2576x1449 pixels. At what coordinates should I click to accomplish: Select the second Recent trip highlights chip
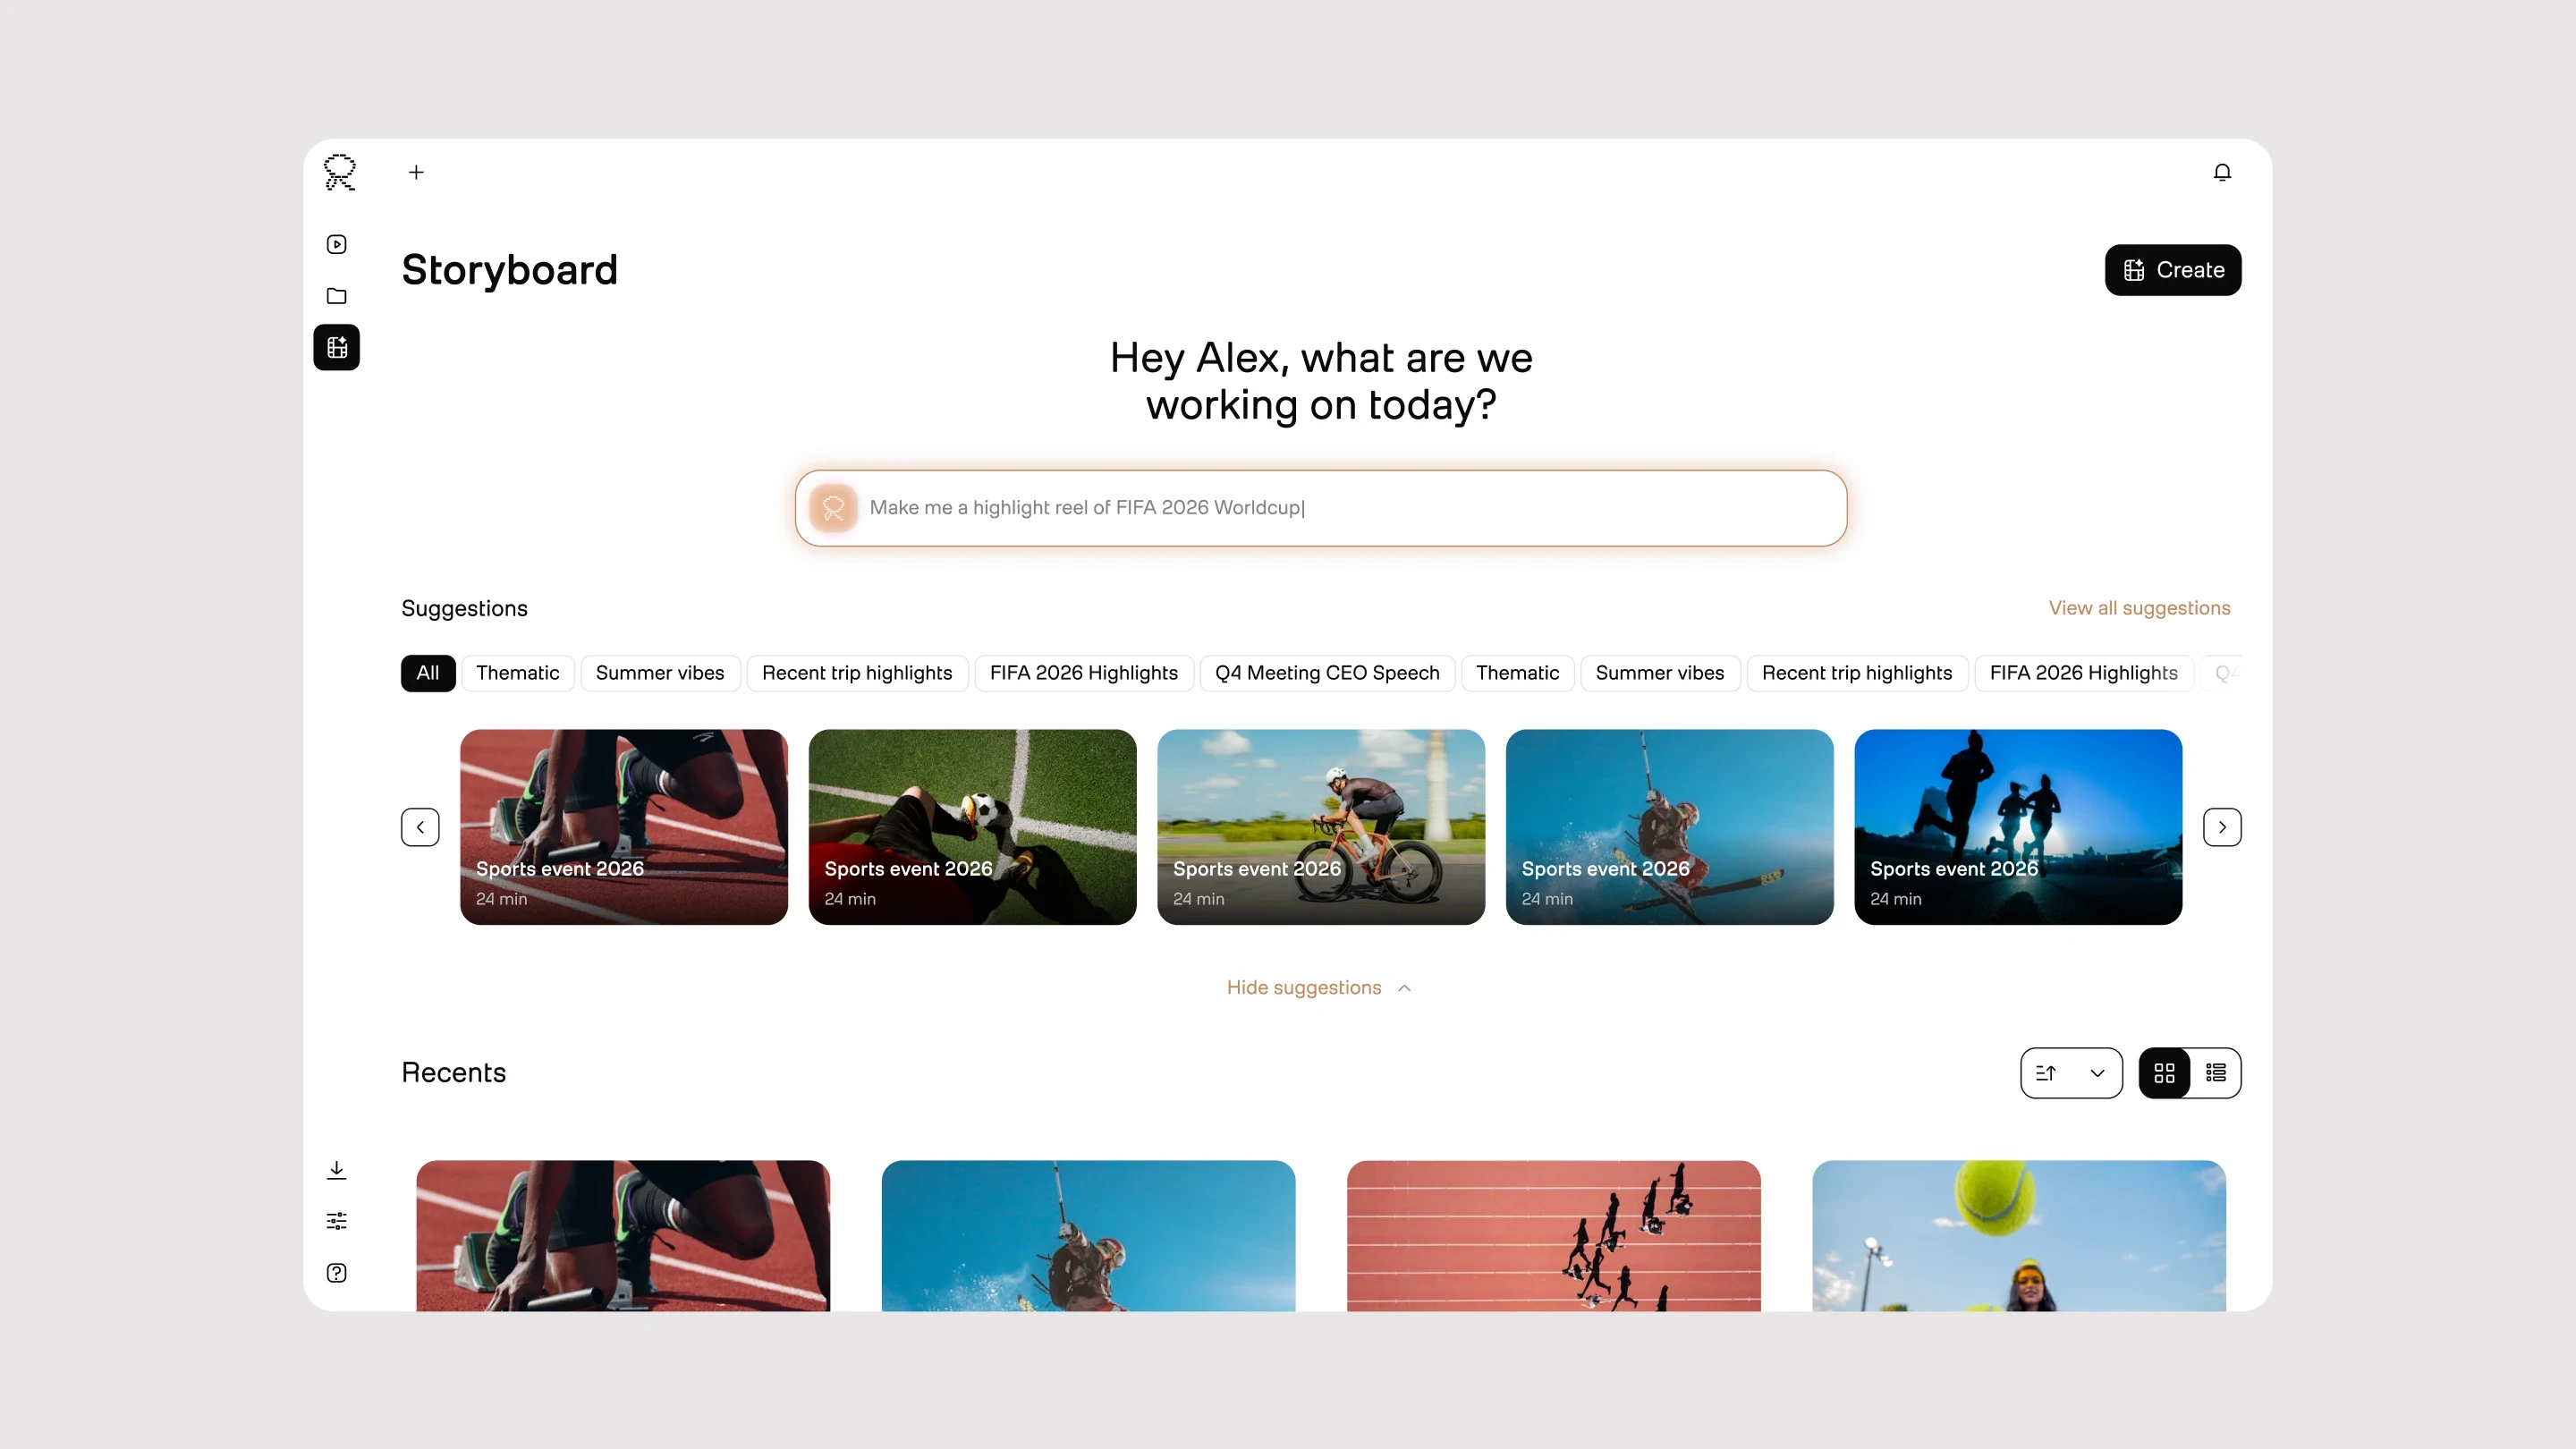pyautogui.click(x=1857, y=673)
